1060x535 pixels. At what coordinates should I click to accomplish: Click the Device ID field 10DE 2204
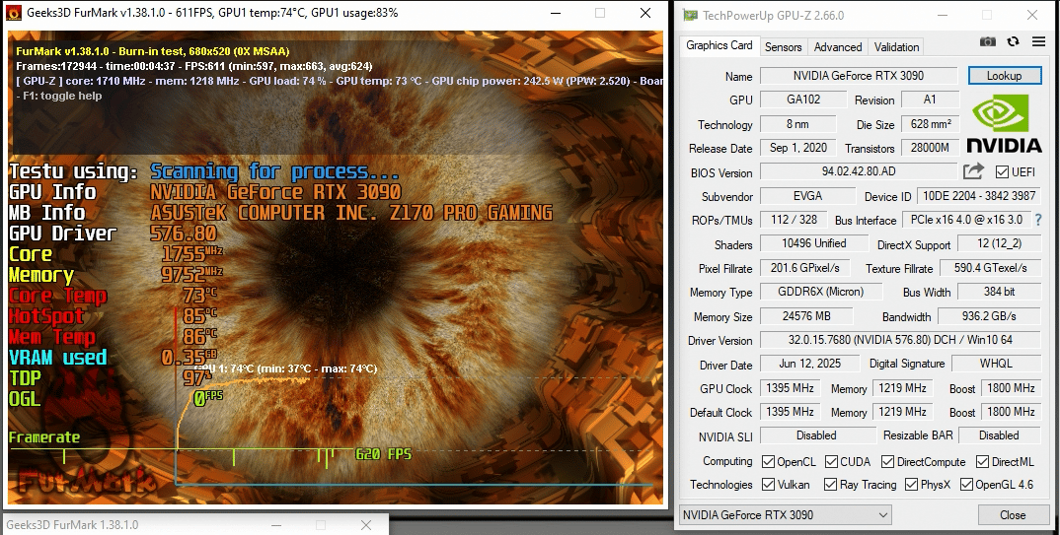click(979, 196)
